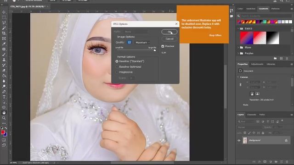The width and height of the screenshot is (294, 165).
Task: Open the Maximum quality dropdown
Action: [142, 43]
